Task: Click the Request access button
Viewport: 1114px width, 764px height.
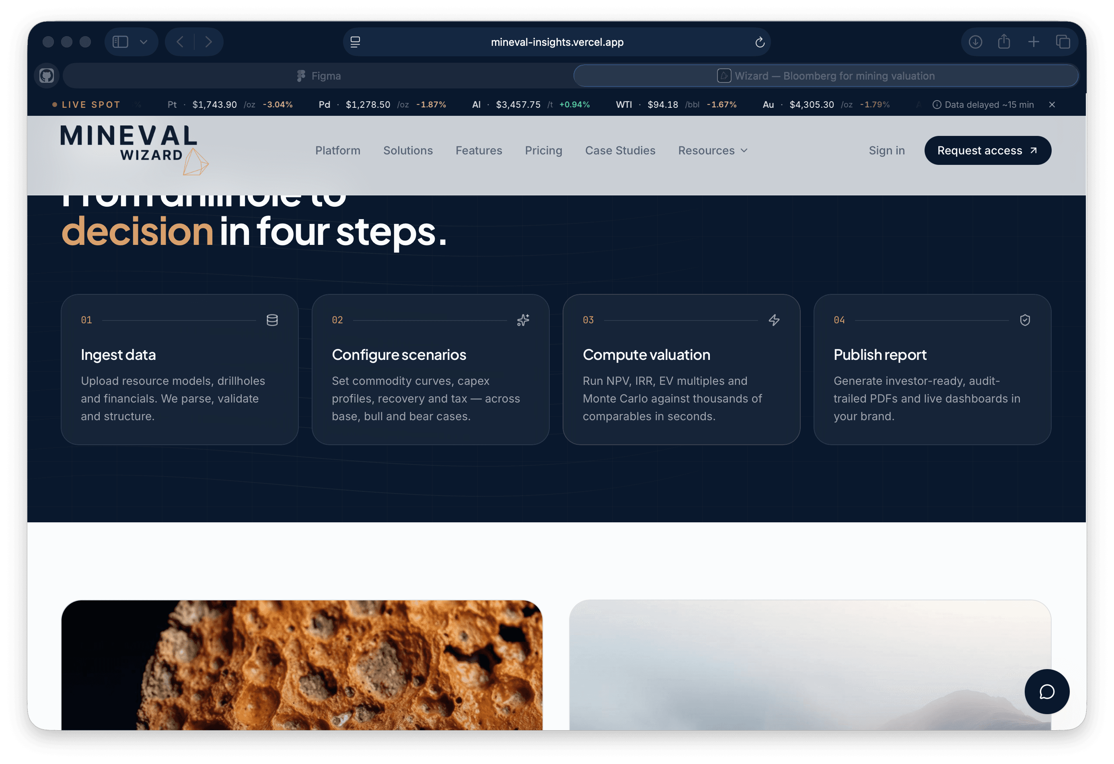Action: click(987, 150)
